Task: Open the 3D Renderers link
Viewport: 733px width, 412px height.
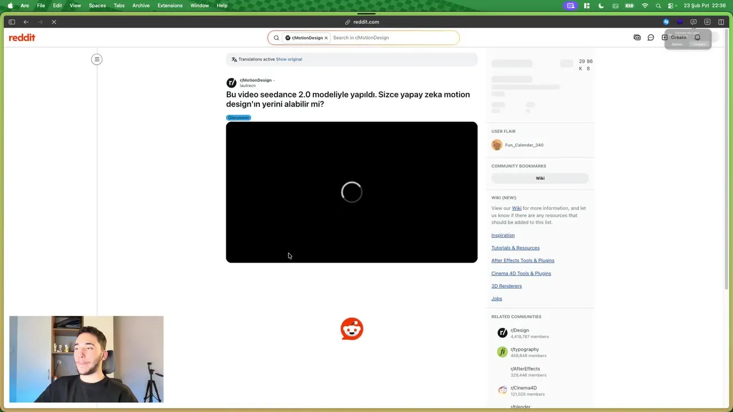Action: point(506,286)
